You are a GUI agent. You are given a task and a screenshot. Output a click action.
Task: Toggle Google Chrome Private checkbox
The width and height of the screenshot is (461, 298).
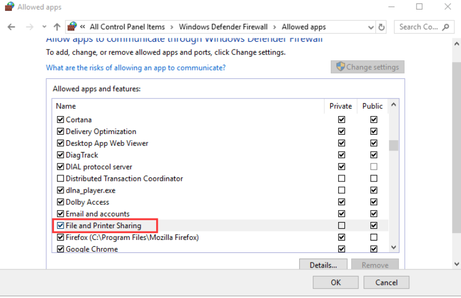click(342, 249)
